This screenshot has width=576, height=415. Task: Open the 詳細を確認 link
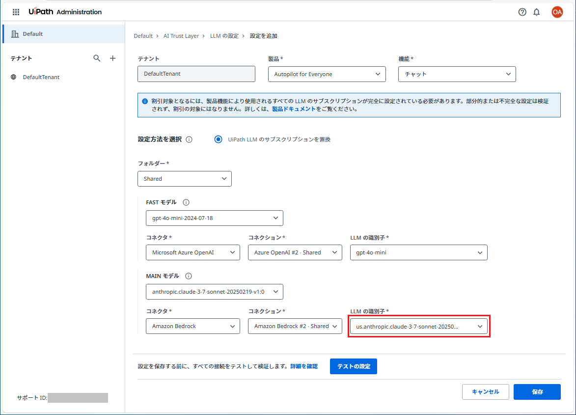304,366
